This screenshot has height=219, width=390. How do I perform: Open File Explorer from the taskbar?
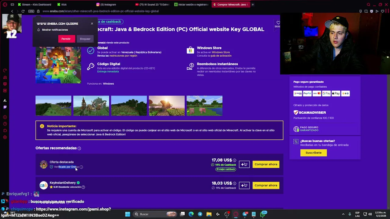tap(209, 214)
